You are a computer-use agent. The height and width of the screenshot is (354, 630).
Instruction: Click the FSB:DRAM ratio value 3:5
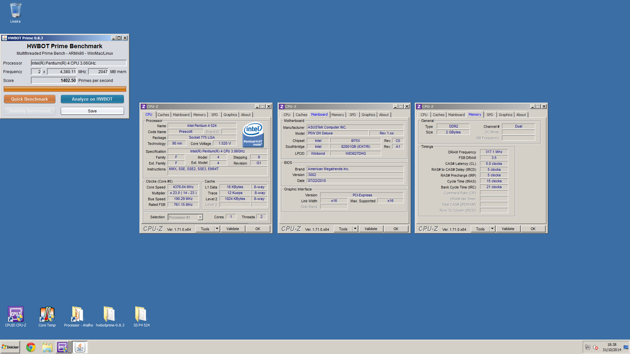point(494,158)
